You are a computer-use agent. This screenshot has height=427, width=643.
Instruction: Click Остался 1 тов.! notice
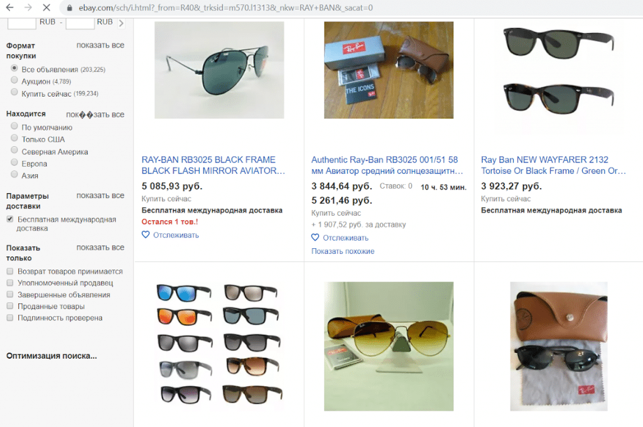point(170,221)
